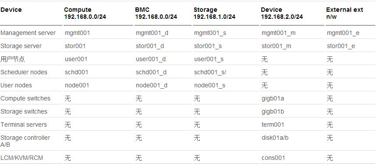This screenshot has width=377, height=166.
Task: Select the External ext n/w header
Action: click(x=344, y=13)
